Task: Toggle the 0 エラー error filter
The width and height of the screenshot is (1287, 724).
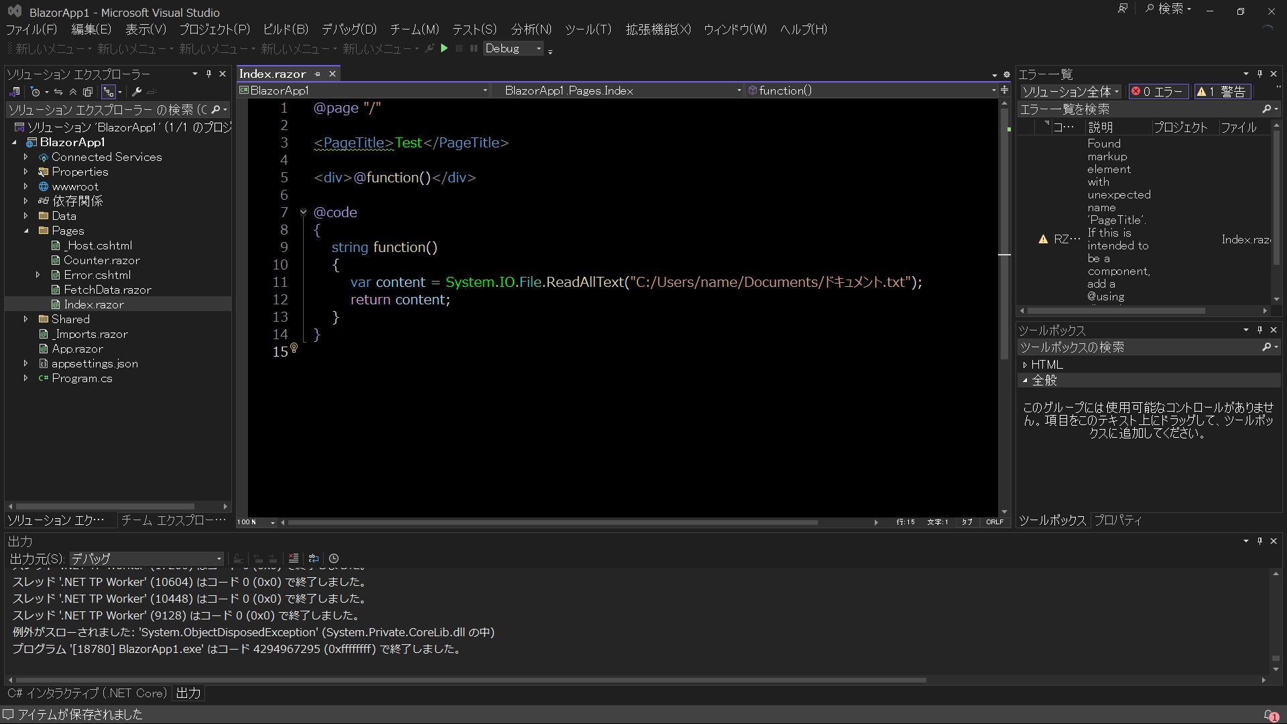Action: tap(1158, 92)
